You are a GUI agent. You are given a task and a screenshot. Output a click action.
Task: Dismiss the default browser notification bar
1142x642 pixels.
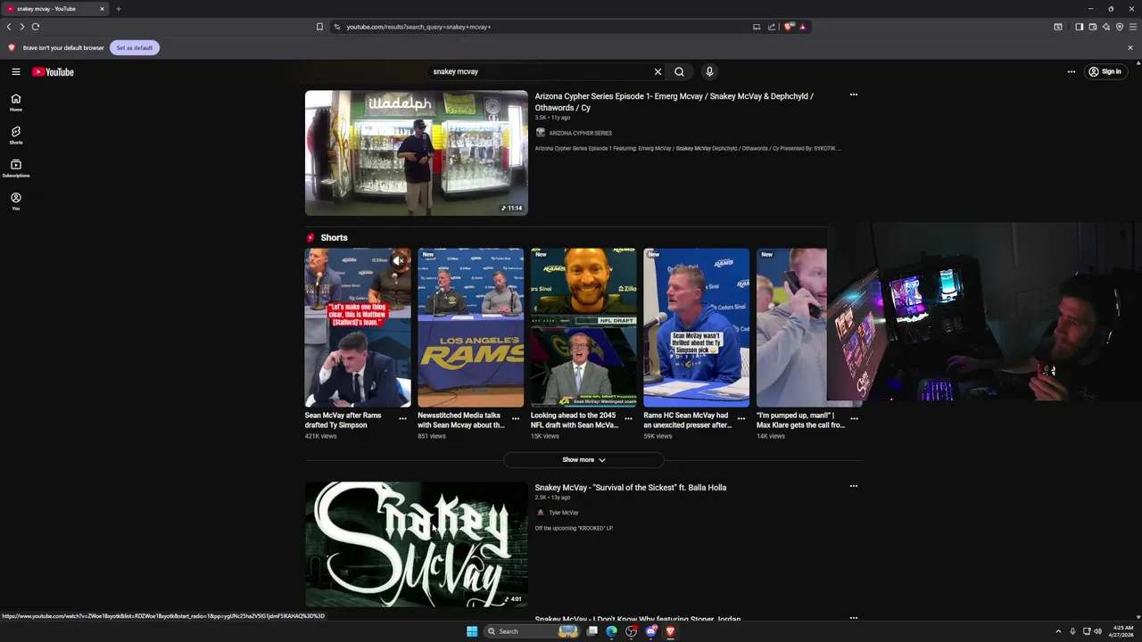(x=1130, y=47)
